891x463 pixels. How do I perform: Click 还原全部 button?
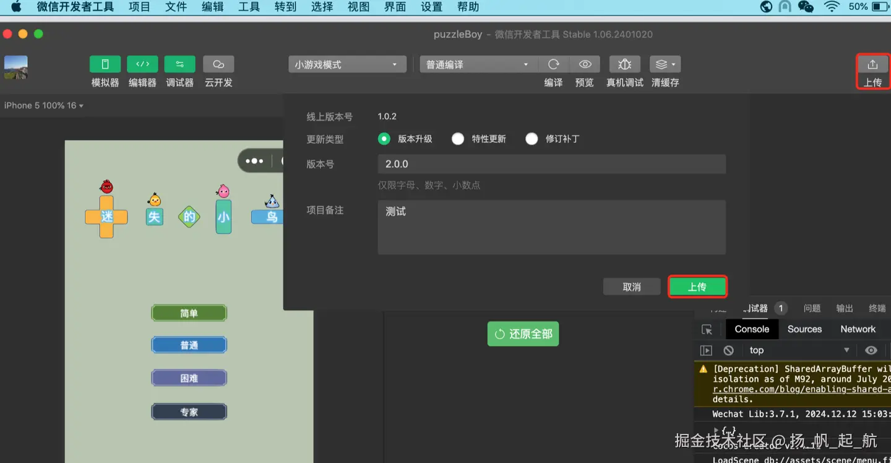point(523,334)
